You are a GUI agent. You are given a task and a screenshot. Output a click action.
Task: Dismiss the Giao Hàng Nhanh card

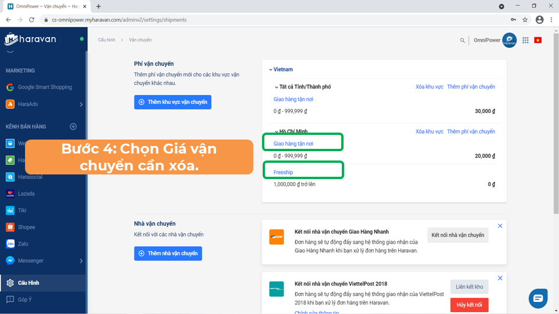500,226
